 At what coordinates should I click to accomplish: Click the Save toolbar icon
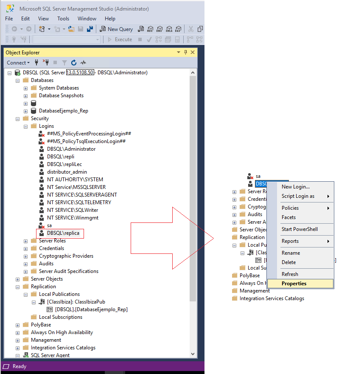click(81, 29)
